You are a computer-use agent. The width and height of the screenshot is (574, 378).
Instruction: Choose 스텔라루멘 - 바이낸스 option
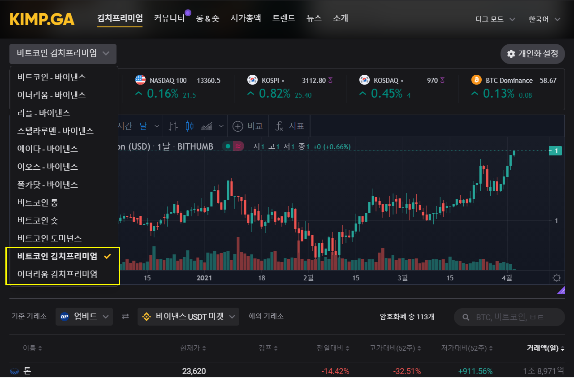64,131
